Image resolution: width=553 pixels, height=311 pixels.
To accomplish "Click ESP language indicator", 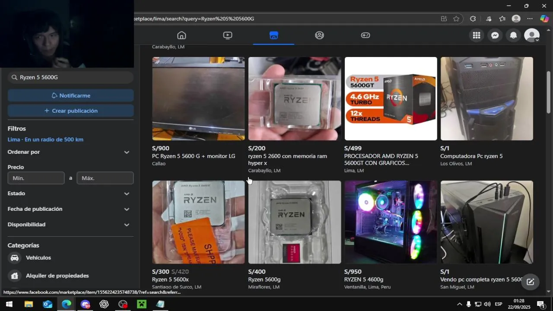I will point(499,304).
